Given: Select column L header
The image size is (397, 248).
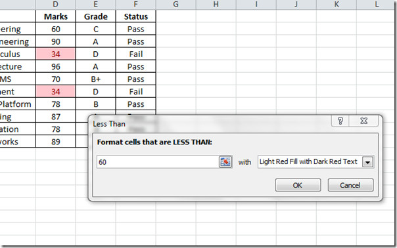Looking at the screenshot, I should tap(377, 5).
